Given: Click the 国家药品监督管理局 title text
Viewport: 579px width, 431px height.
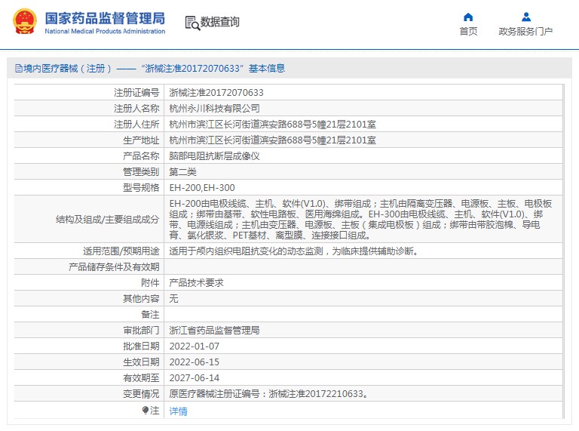Looking at the screenshot, I should coord(105,18).
